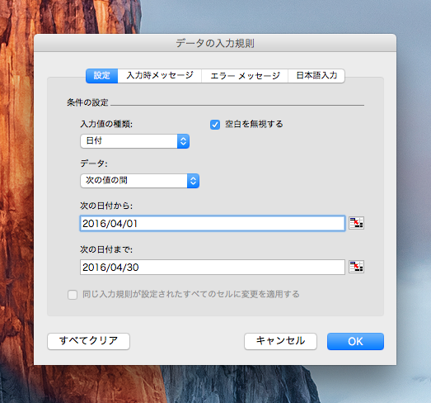Click the 入力値の種類 label text
This screenshot has height=403, width=431.
106,124
